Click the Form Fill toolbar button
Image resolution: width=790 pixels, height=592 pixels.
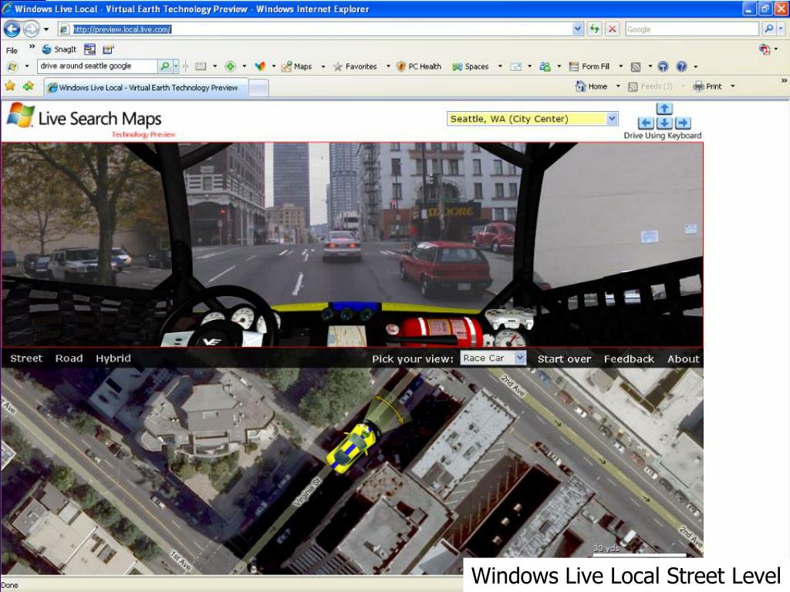(589, 66)
